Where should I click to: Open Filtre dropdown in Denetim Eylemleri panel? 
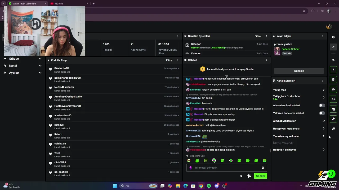point(257,36)
